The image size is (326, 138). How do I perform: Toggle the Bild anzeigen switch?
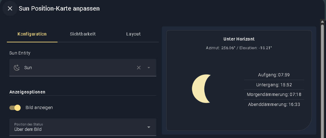click(15, 108)
